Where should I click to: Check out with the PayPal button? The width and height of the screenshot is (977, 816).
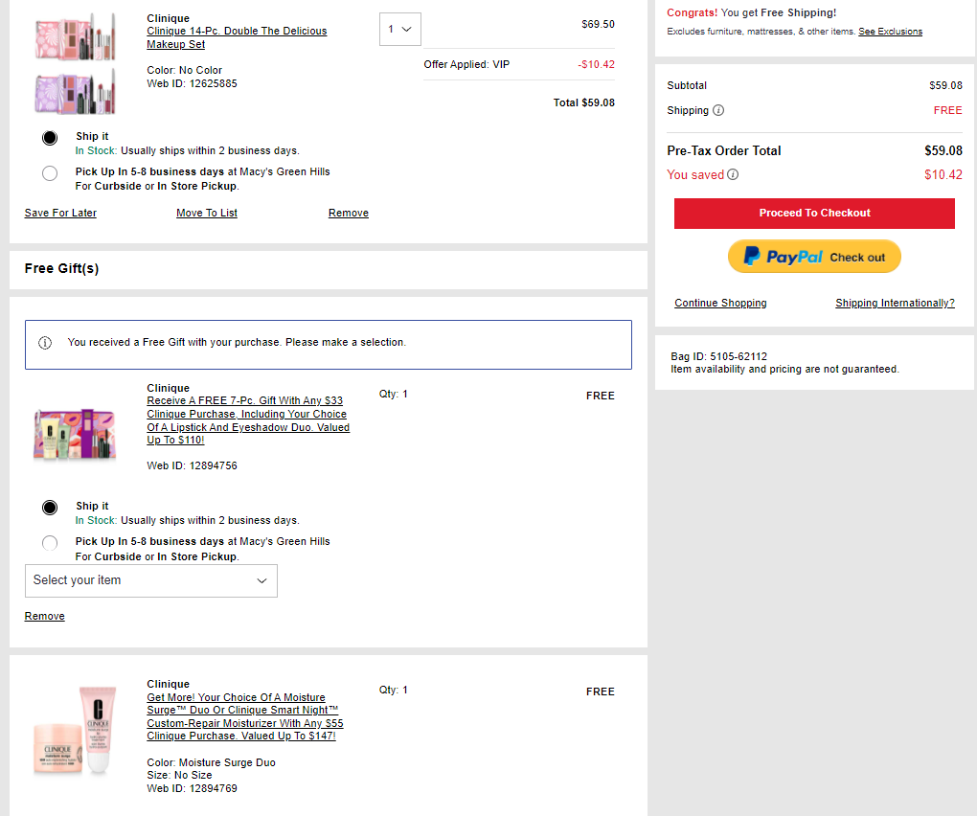coord(814,257)
